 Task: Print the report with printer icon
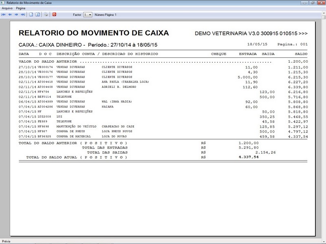tap(46, 15)
